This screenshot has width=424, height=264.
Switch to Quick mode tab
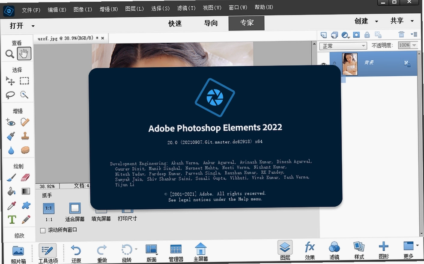click(x=175, y=24)
